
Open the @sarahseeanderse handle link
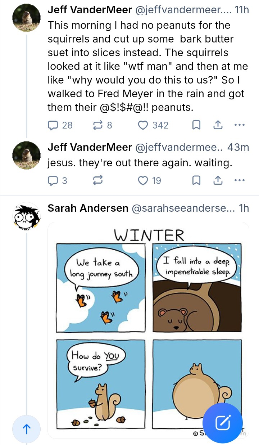tap(183, 208)
